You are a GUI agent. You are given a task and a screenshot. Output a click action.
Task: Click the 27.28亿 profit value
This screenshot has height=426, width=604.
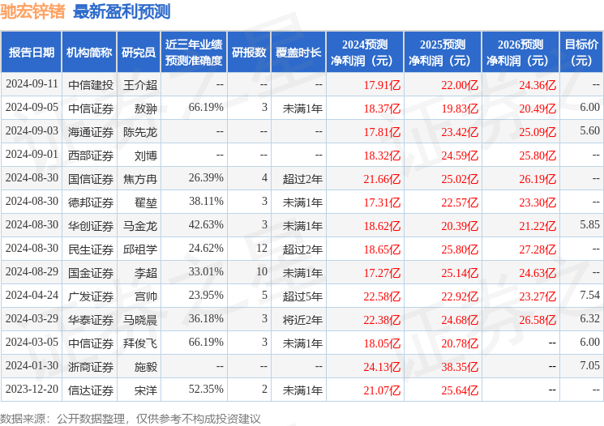[538, 249]
